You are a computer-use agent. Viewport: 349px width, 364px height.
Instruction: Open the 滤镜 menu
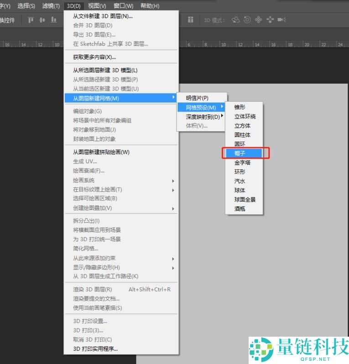(50, 6)
